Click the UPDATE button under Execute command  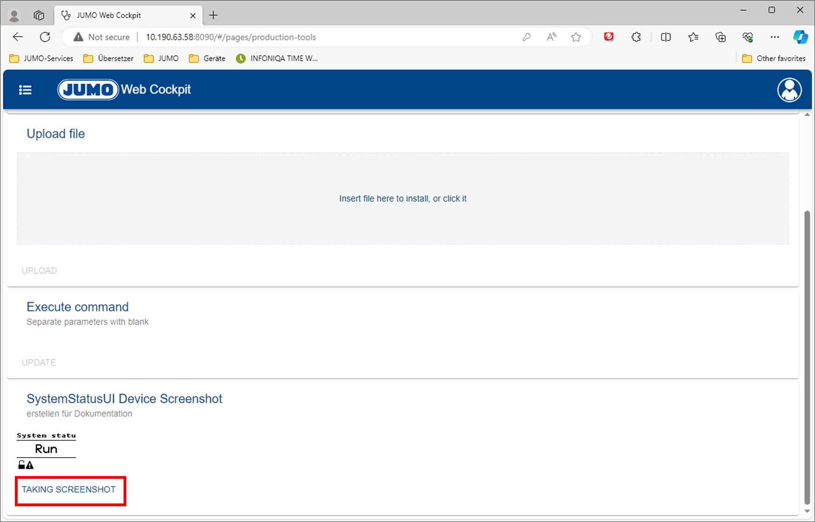click(39, 362)
